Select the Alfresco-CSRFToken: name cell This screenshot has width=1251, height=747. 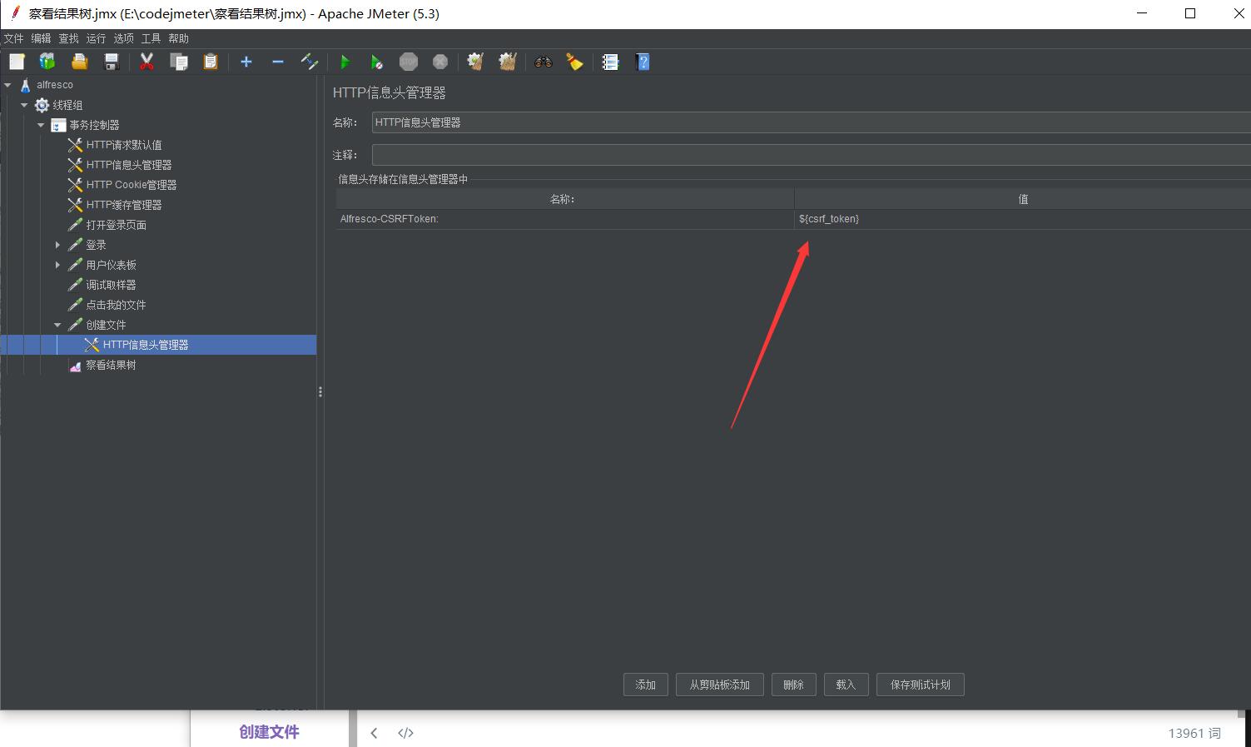tap(564, 219)
